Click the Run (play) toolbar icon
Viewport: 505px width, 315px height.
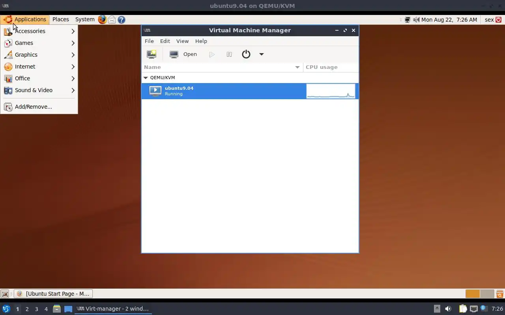pos(212,54)
